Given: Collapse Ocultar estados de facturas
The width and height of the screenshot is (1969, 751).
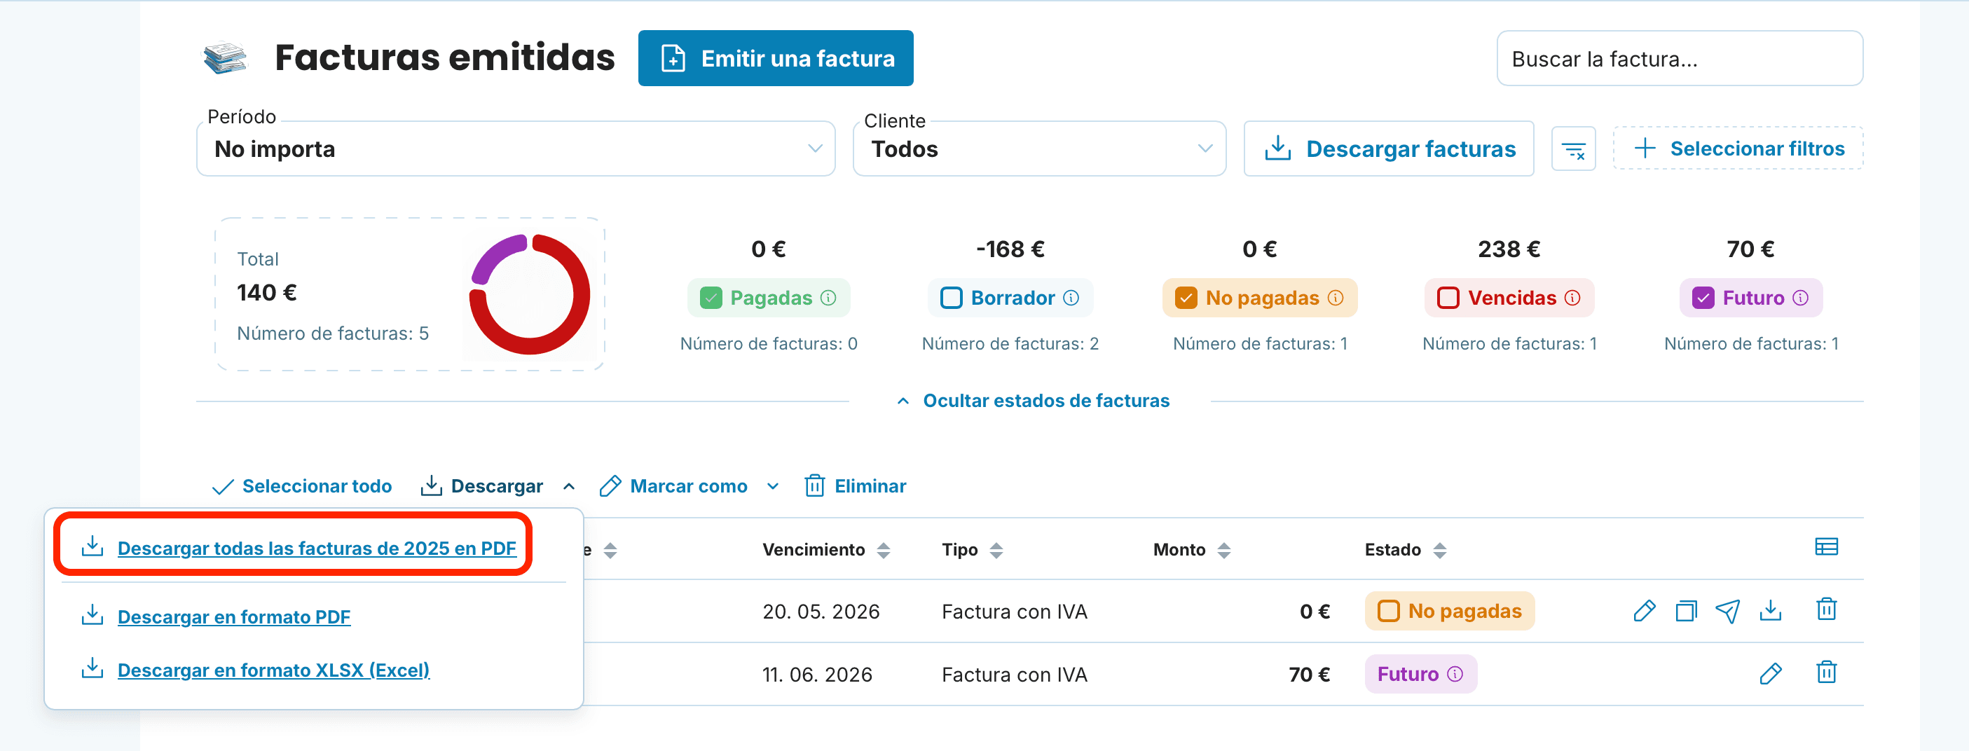Looking at the screenshot, I should coord(1033,401).
